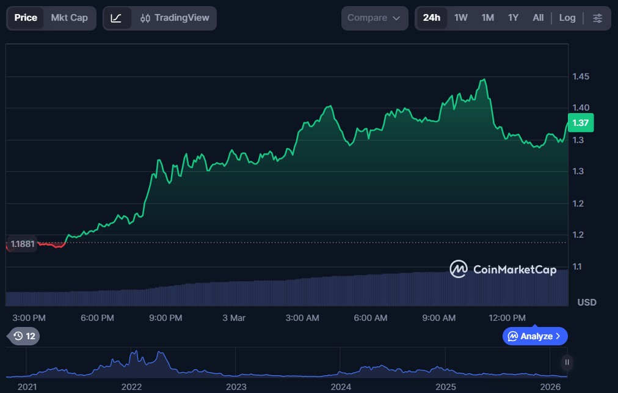This screenshot has height=393, width=618.
Task: Toggle the Log scale option
Action: click(x=567, y=18)
